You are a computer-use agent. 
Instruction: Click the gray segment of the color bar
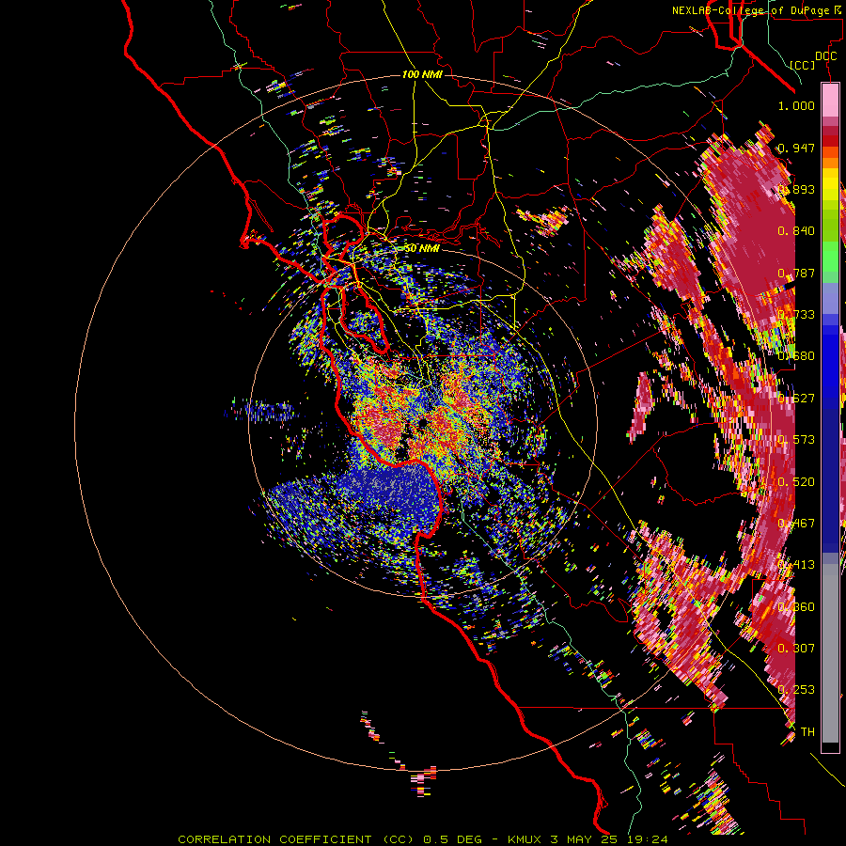830,653
